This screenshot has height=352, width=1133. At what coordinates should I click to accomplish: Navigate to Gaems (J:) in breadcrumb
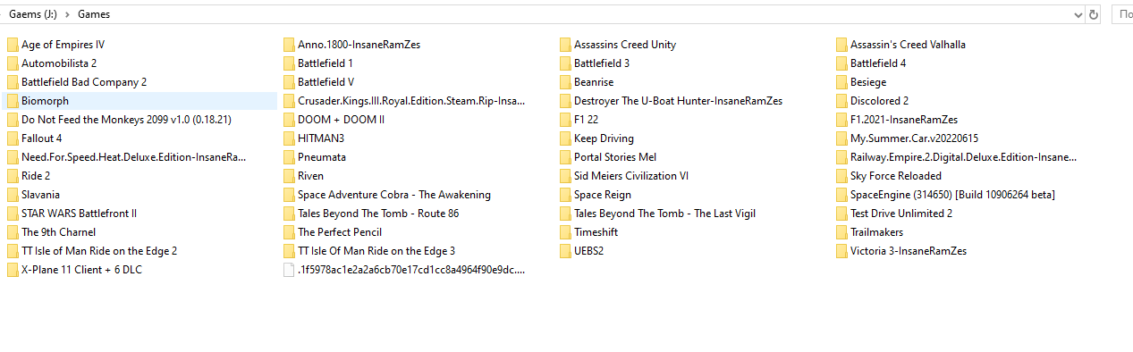tap(34, 14)
